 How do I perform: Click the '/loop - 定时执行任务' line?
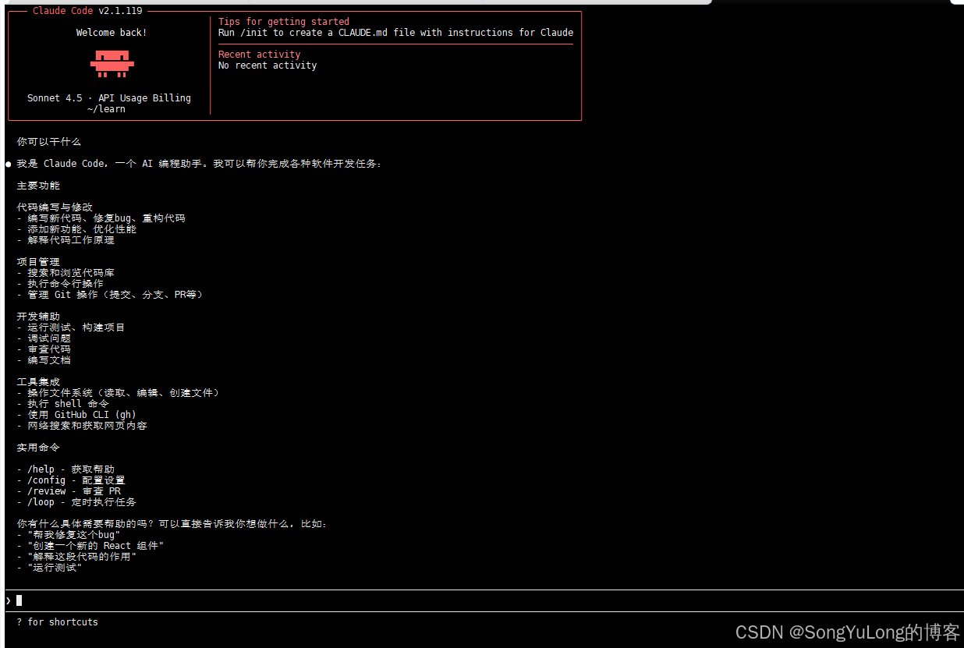(x=76, y=502)
